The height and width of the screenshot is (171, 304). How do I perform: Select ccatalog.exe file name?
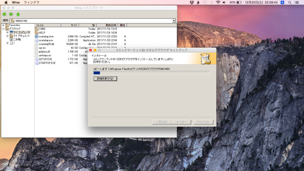tap(46, 40)
